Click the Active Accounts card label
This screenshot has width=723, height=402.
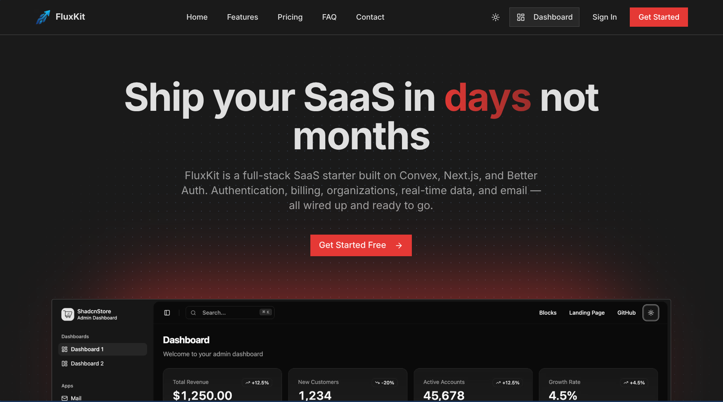[444, 382]
